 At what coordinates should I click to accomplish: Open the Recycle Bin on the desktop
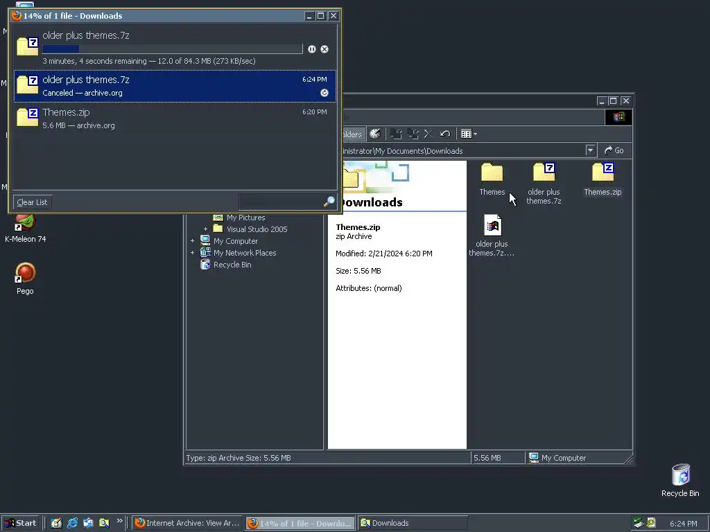pyautogui.click(x=680, y=481)
